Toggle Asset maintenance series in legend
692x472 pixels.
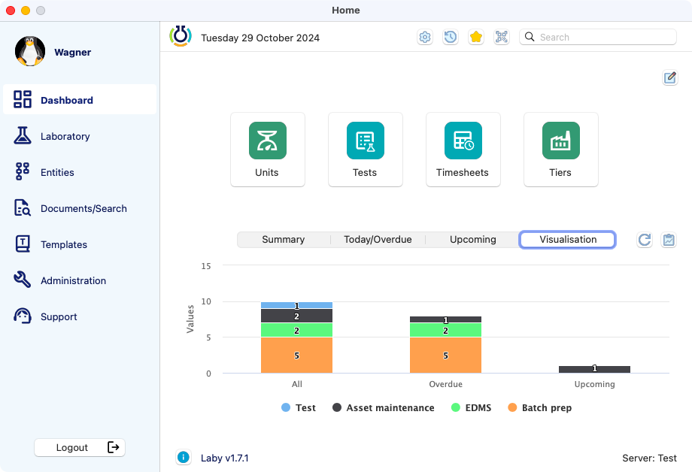pyautogui.click(x=383, y=407)
